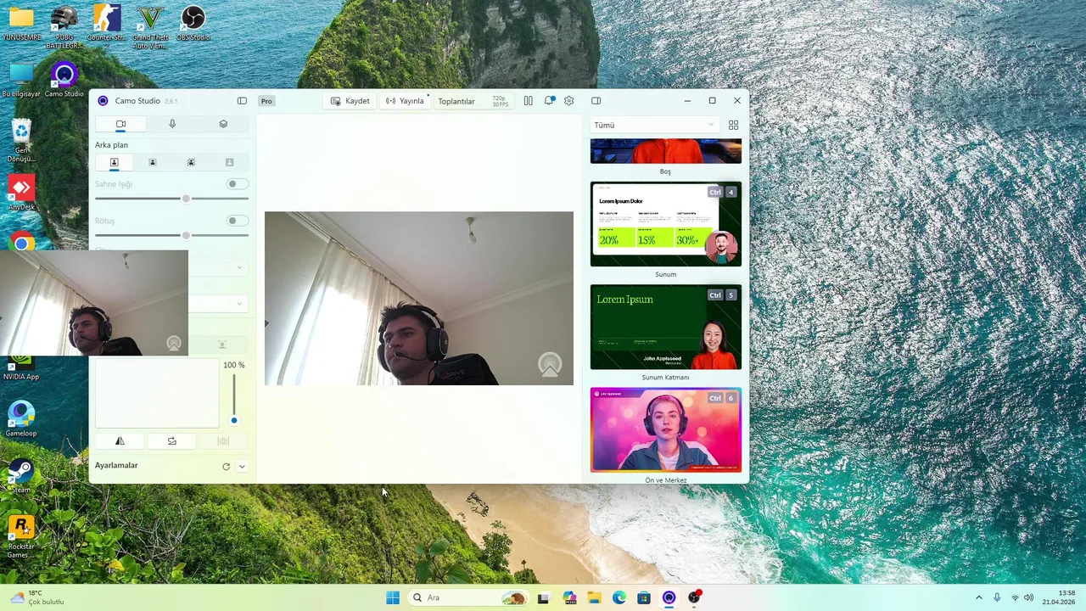
Task: Click the main camera preview
Action: pyautogui.click(x=419, y=298)
